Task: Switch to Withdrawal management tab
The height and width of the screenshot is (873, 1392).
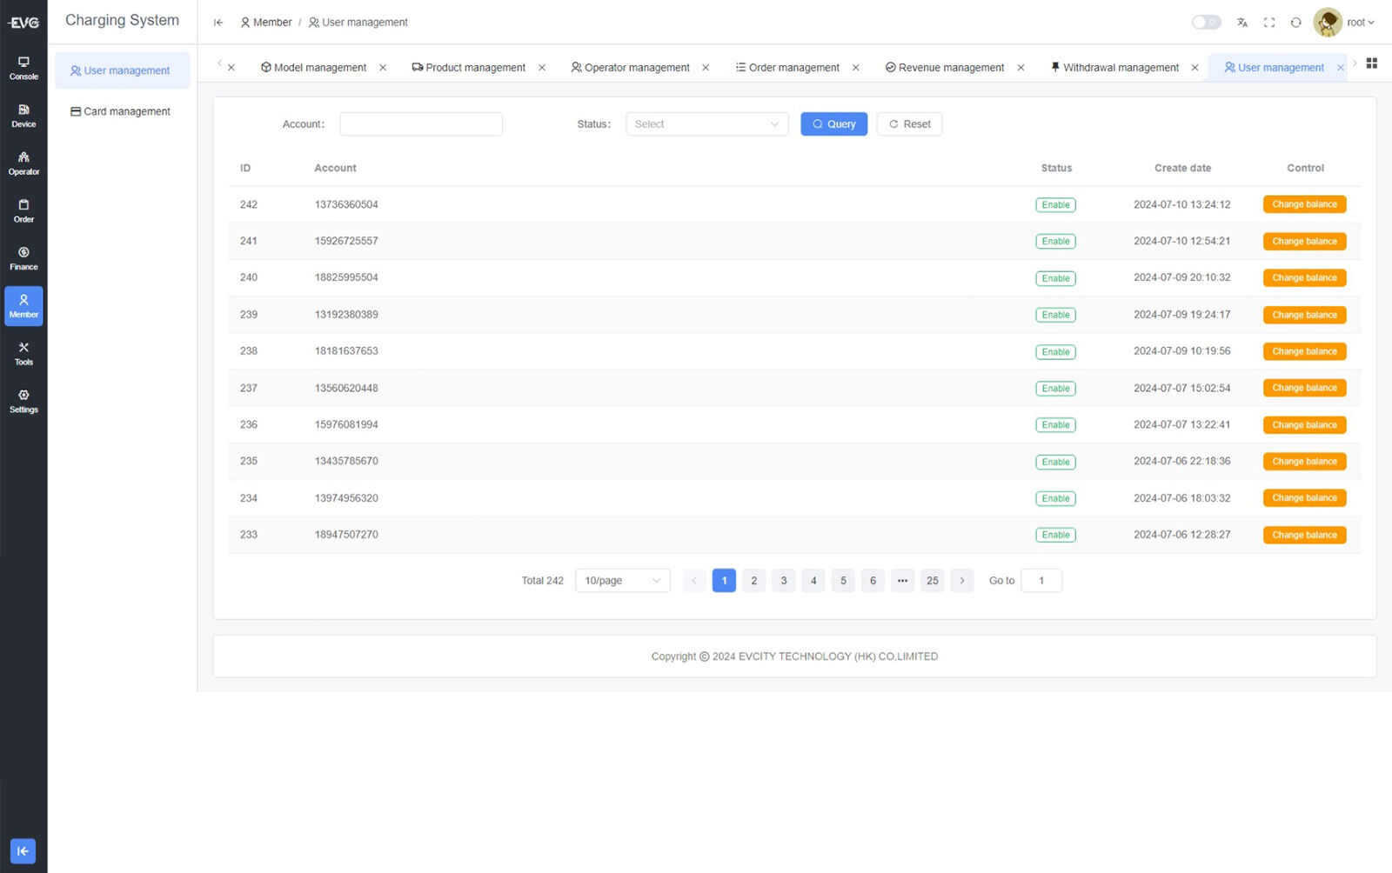Action: [1115, 68]
